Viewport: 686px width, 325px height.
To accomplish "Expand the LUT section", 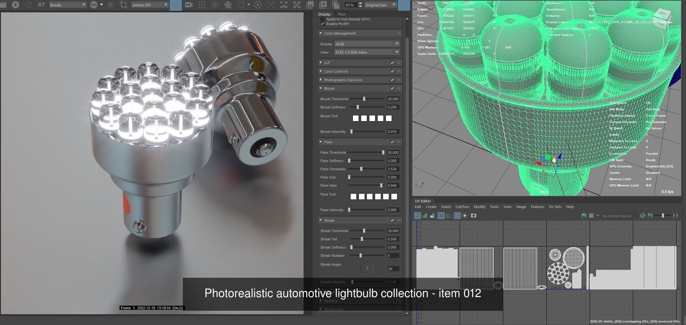I will 321,63.
